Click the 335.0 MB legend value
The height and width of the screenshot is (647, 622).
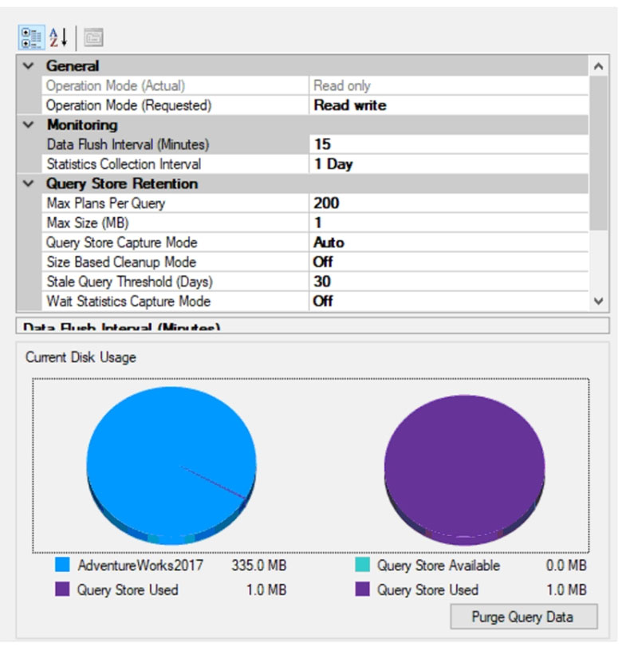coord(258,565)
